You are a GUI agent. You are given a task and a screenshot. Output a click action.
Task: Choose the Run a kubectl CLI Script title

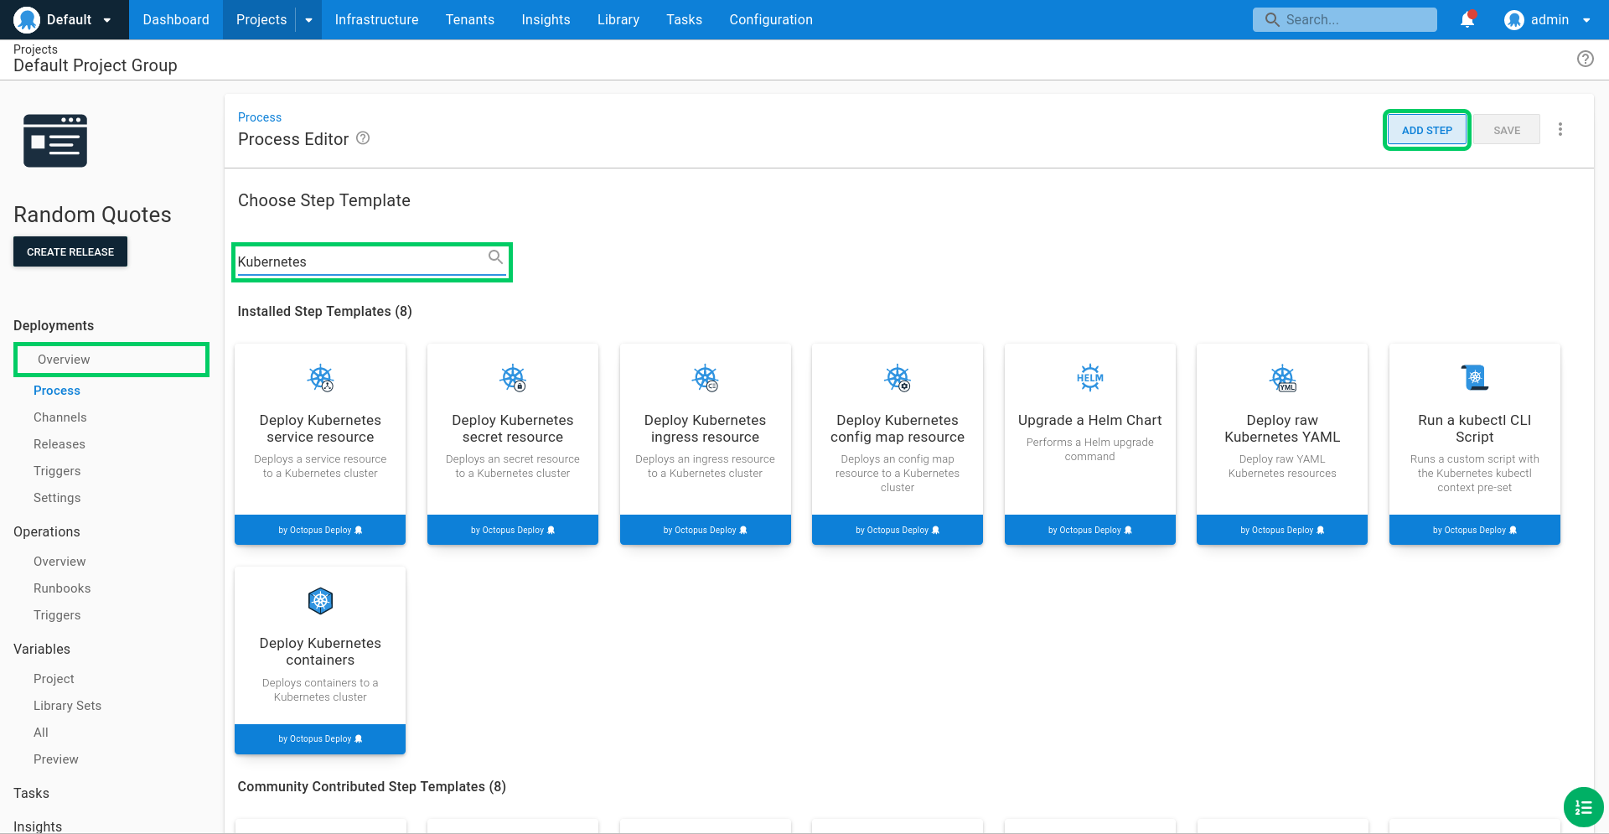coord(1475,428)
